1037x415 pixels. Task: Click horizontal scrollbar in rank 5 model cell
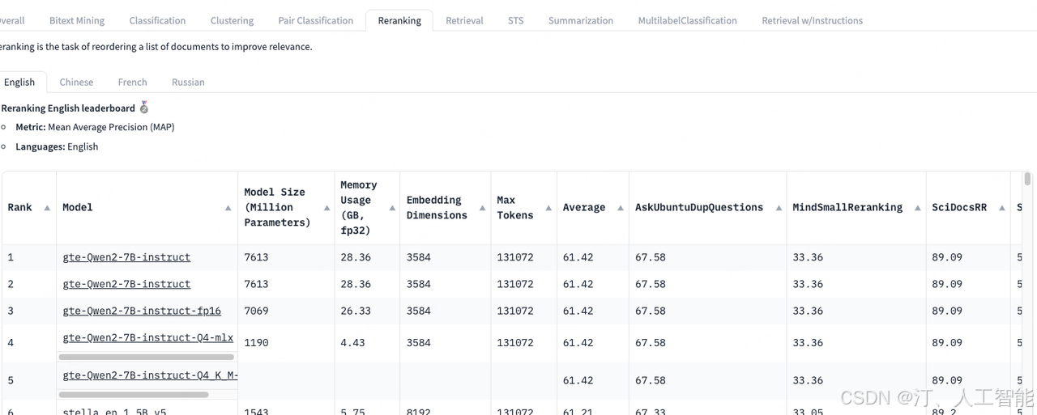tap(134, 395)
